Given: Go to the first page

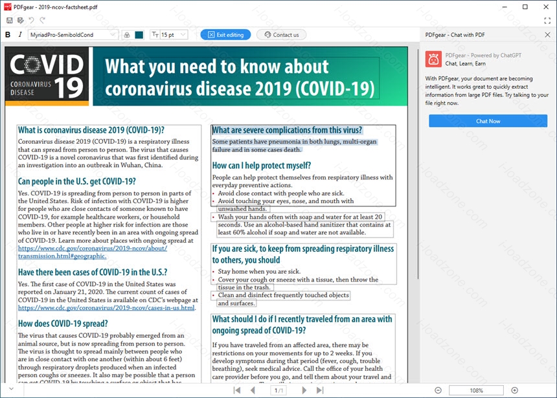Looking at the screenshot, I should pyautogui.click(x=237, y=390).
